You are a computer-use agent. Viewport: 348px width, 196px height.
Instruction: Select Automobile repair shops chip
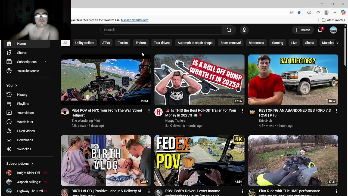coord(195,43)
